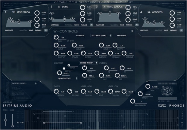
Task: Click source 4 envelope Release handle
Action: (x=162, y=23)
